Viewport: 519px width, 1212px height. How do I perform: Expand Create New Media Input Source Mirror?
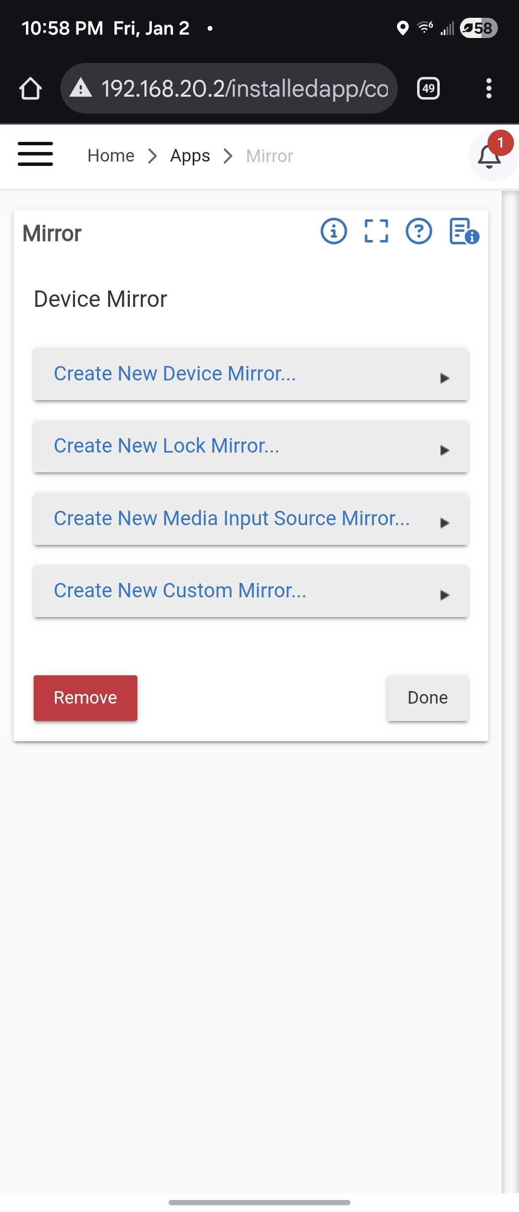tap(250, 519)
